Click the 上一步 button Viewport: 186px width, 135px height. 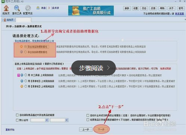(86, 129)
